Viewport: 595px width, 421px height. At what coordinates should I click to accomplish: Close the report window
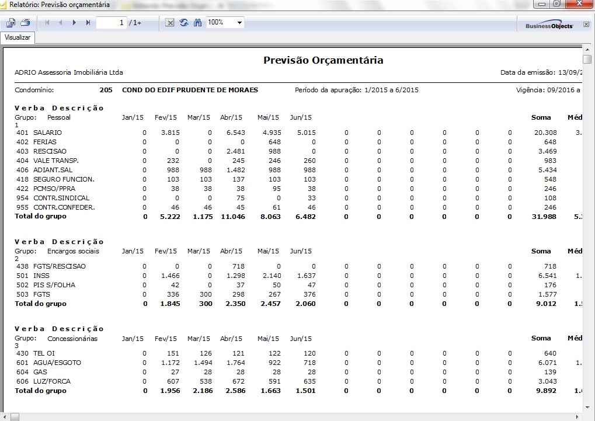(x=579, y=4)
